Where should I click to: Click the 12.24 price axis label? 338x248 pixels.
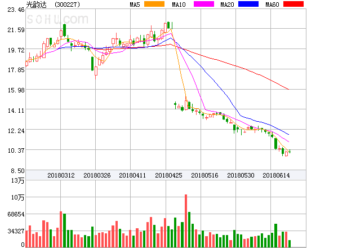tap(16, 131)
